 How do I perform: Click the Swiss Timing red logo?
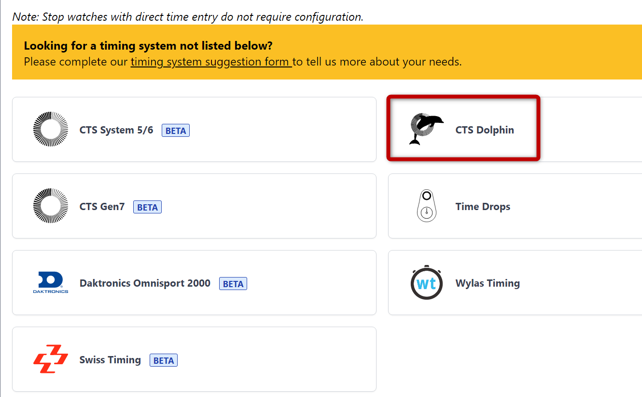coord(51,359)
